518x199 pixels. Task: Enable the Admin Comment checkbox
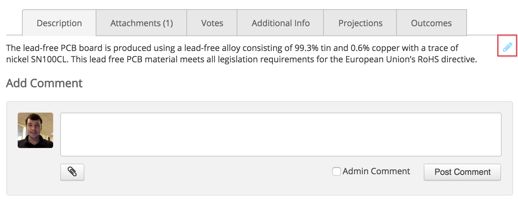click(336, 172)
